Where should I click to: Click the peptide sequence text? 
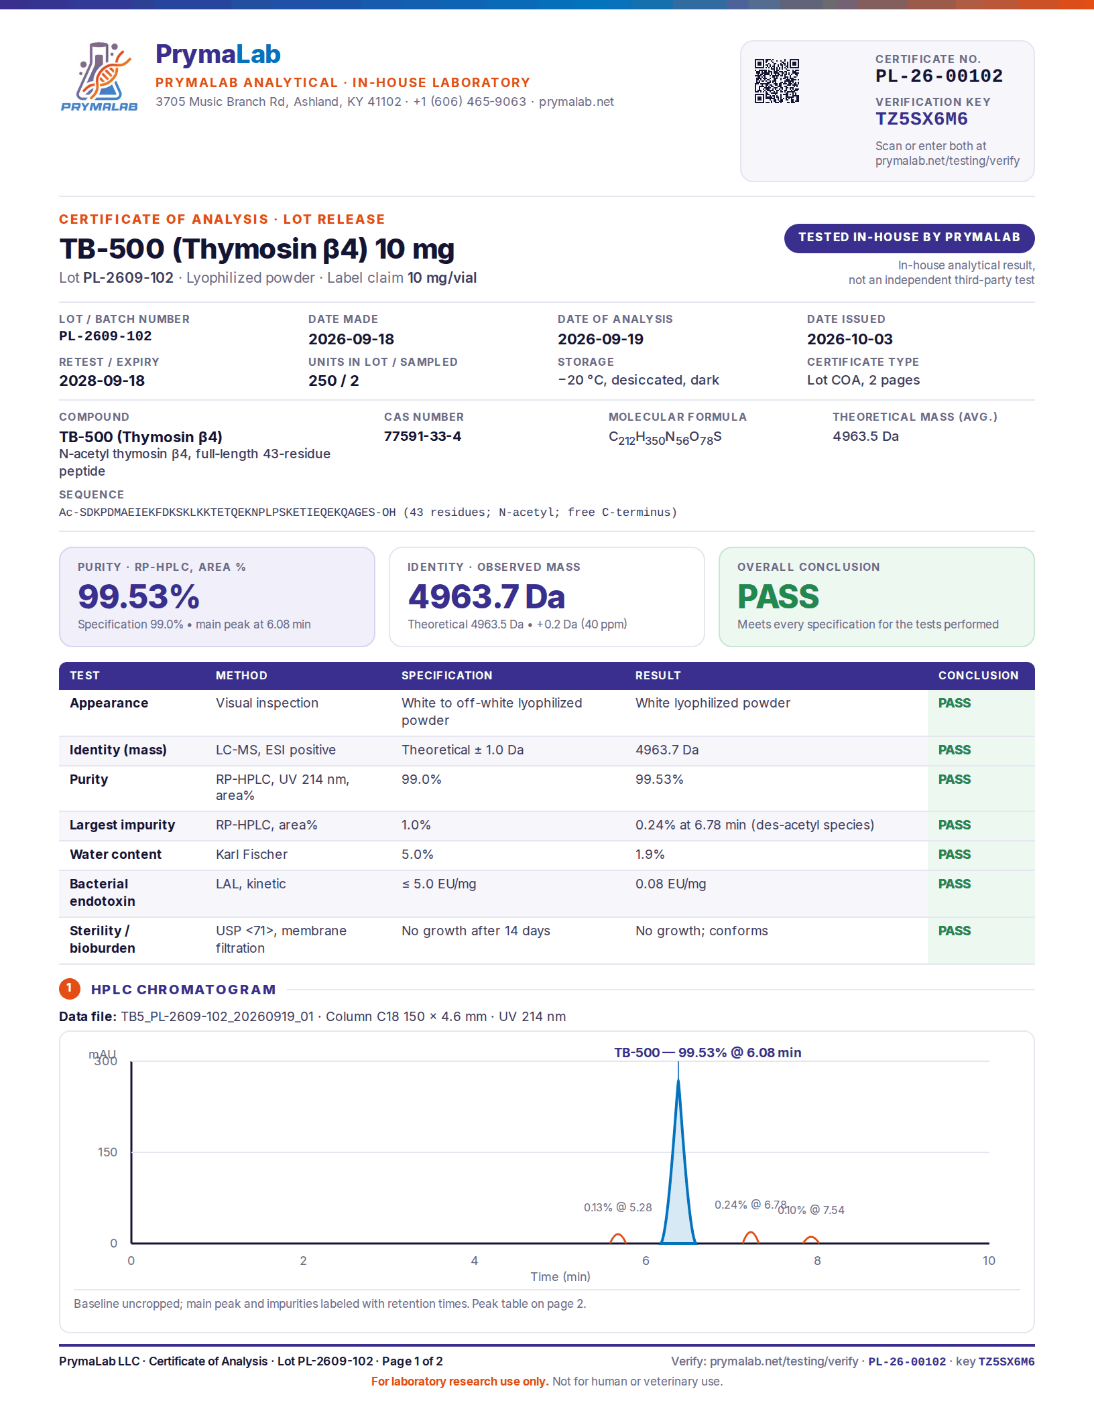[x=368, y=513]
